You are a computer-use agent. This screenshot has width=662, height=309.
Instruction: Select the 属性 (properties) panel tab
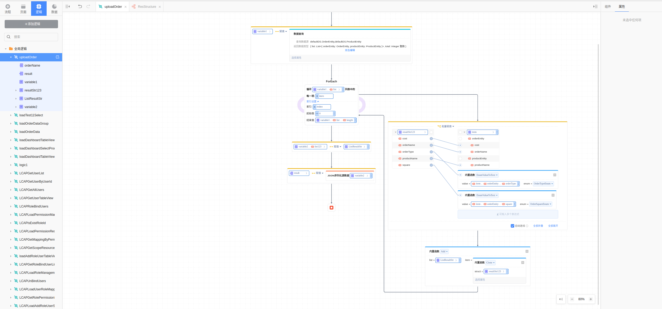pos(622,7)
